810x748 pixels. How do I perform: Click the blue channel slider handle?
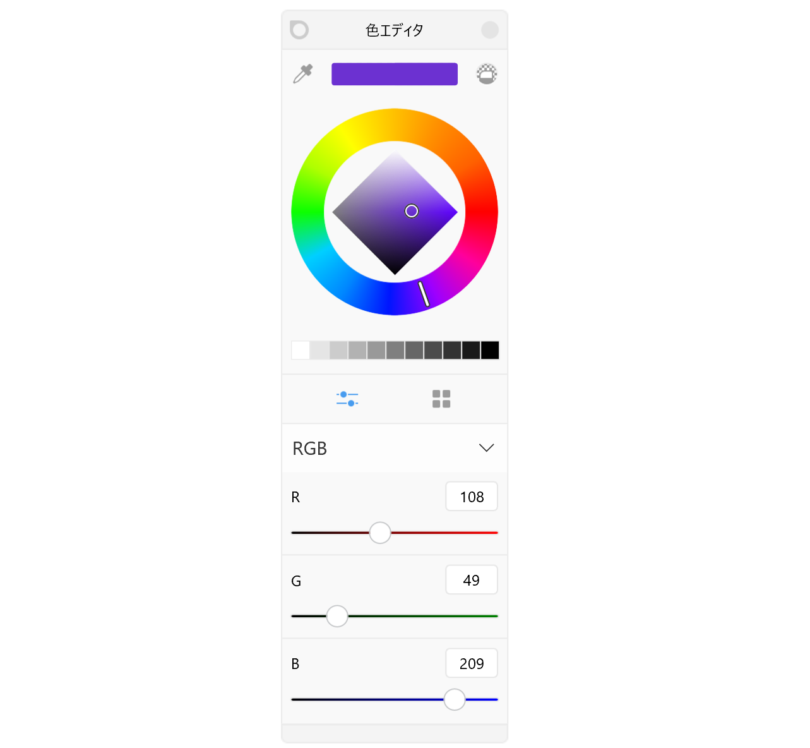coord(455,699)
